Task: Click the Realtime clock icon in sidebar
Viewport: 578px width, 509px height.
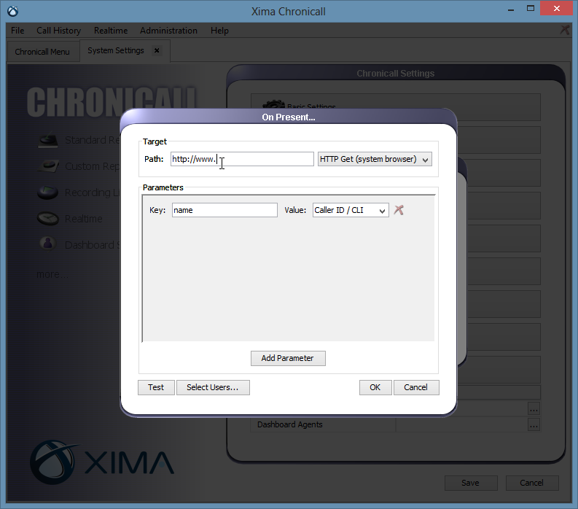Action: coord(48,218)
